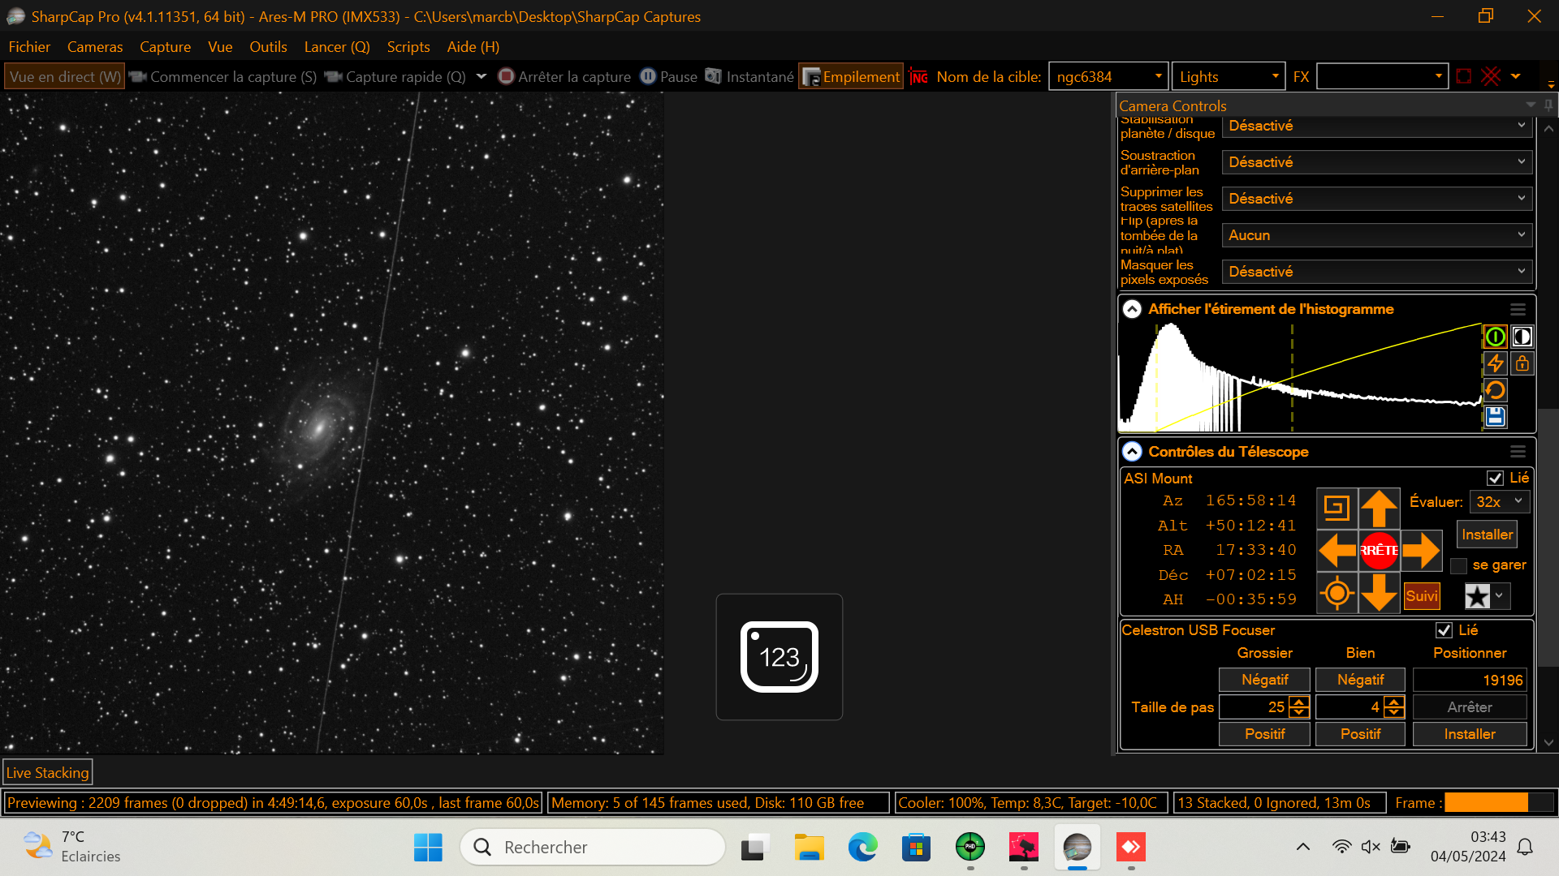The width and height of the screenshot is (1559, 876).
Task: Open the Scripts menu
Action: tap(408, 47)
